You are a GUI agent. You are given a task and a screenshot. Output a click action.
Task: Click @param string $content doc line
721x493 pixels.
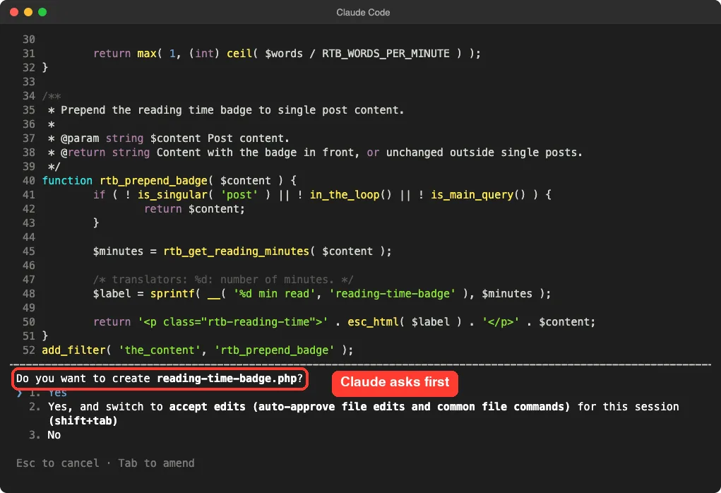[x=169, y=138]
